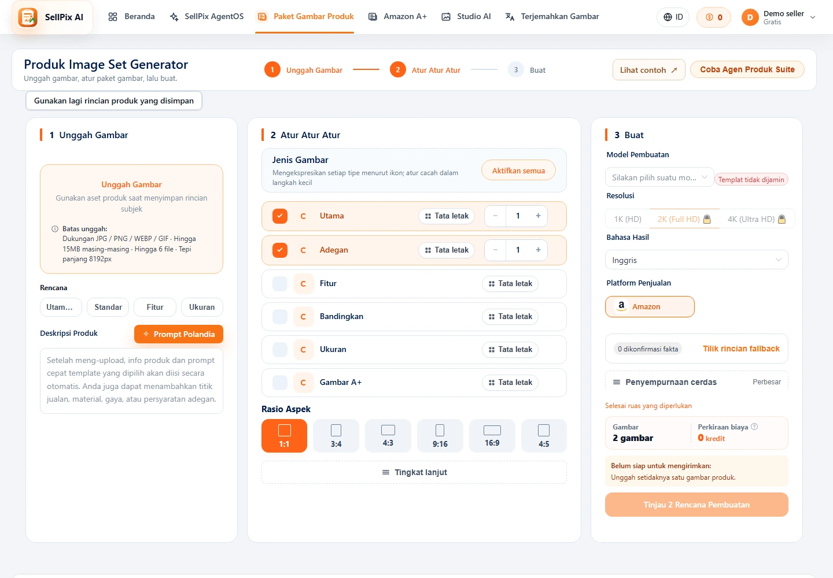Choose the 1K (HD) resolution
Screen dimensions: 833x578
[628, 219]
